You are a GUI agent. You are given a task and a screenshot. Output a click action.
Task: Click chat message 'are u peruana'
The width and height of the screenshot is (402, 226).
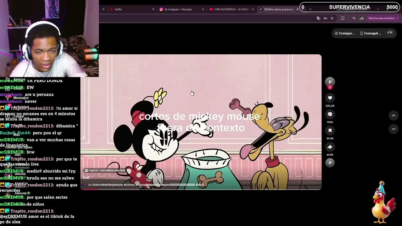[x=39, y=94]
